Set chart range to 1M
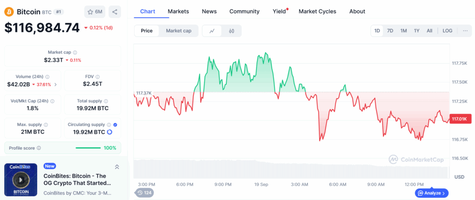Viewport: 475px width, 200px height. (404, 31)
